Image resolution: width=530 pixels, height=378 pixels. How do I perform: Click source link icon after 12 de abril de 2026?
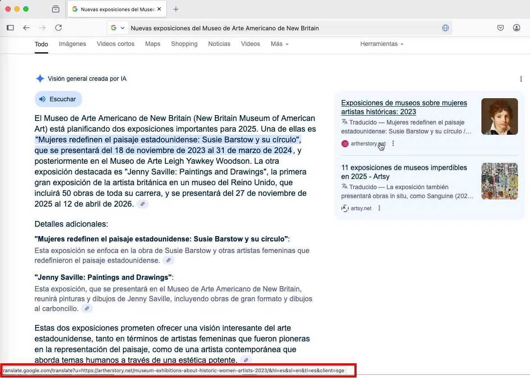pos(143,204)
